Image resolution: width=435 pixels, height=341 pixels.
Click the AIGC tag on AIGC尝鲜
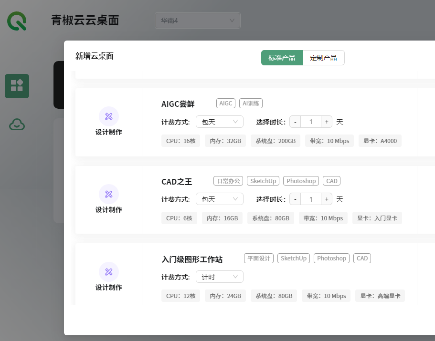coord(226,103)
